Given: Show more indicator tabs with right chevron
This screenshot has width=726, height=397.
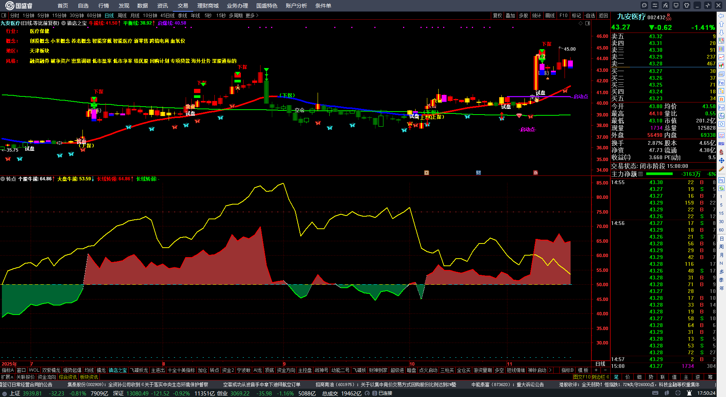Looking at the screenshot, I should point(550,371).
